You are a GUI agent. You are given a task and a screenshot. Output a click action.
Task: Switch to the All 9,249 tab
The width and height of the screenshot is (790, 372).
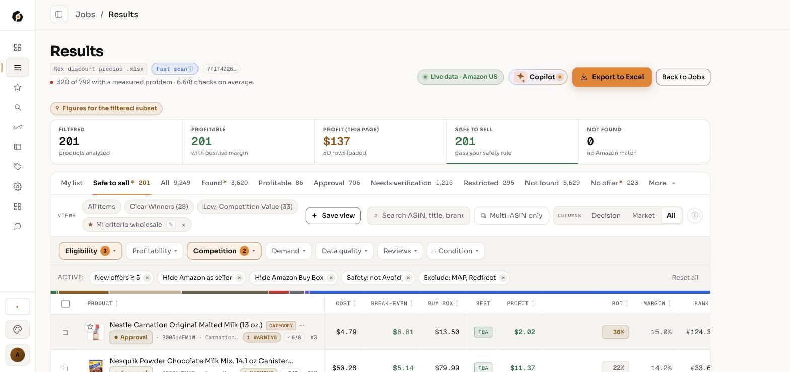pyautogui.click(x=175, y=183)
